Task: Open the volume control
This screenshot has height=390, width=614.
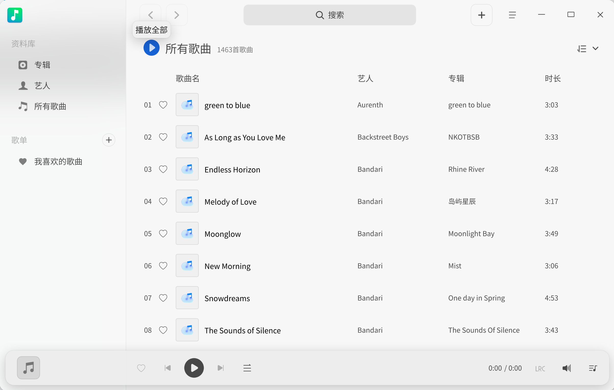Action: click(x=566, y=368)
